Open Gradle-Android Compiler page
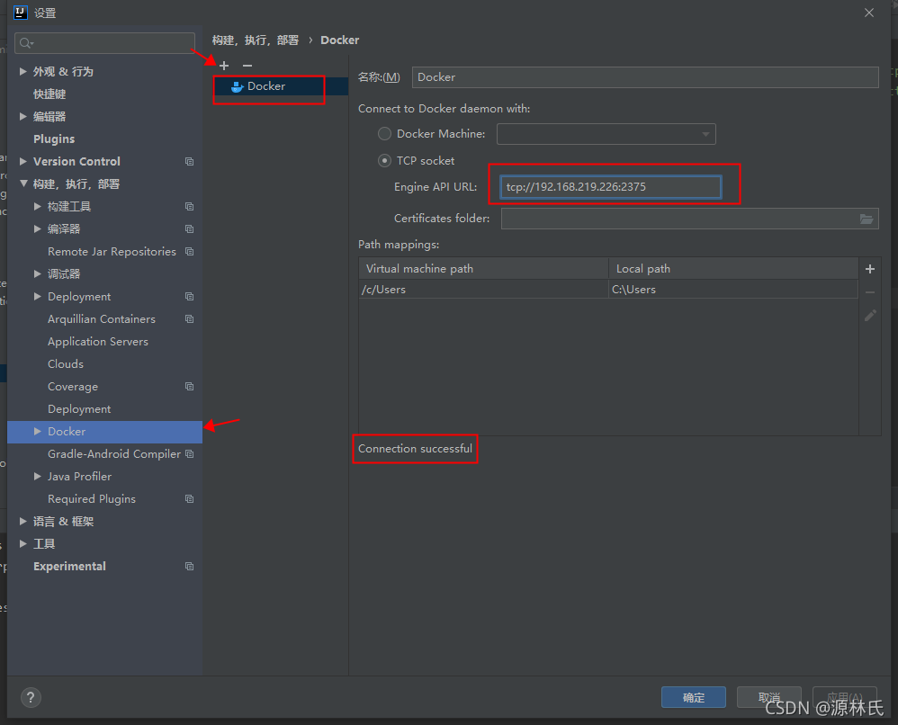898x725 pixels. [x=114, y=454]
